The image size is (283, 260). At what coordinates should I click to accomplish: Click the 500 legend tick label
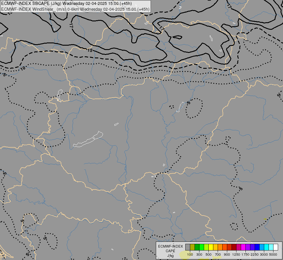click(x=208, y=255)
